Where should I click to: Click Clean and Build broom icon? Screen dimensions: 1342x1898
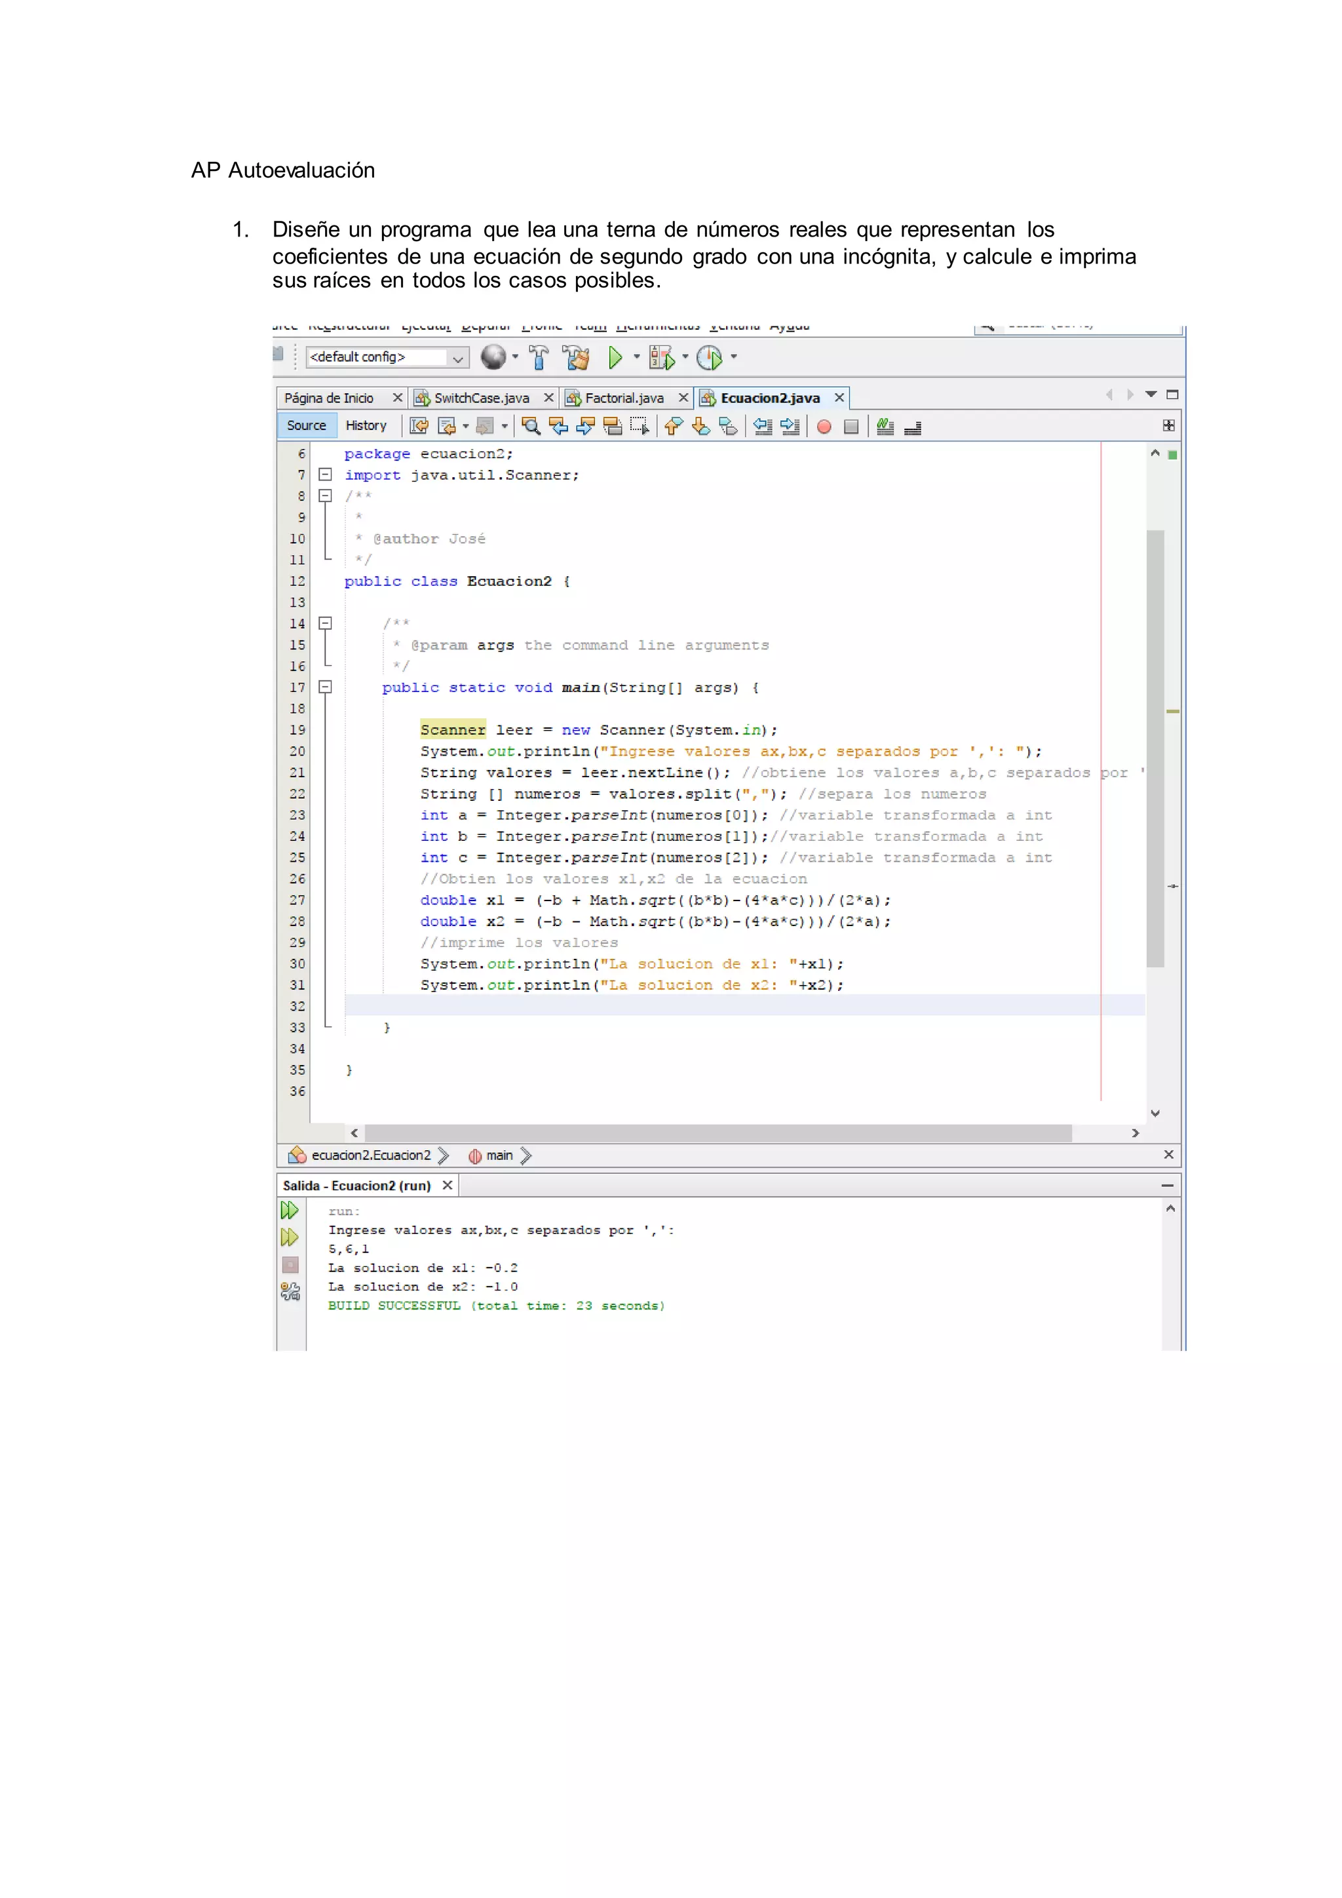(x=576, y=358)
